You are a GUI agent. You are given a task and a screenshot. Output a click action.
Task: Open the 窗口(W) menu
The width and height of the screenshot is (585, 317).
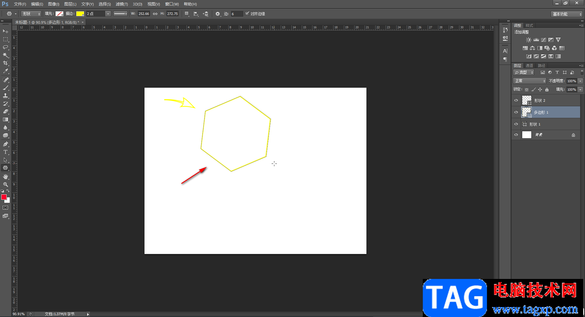[172, 4]
